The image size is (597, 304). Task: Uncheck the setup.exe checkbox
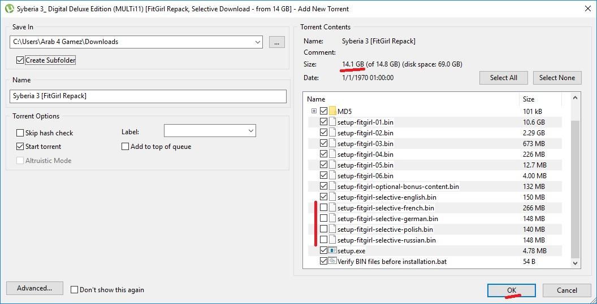pos(323,250)
